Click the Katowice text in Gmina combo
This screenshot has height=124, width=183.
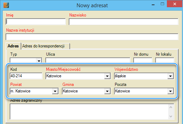(x=70, y=91)
